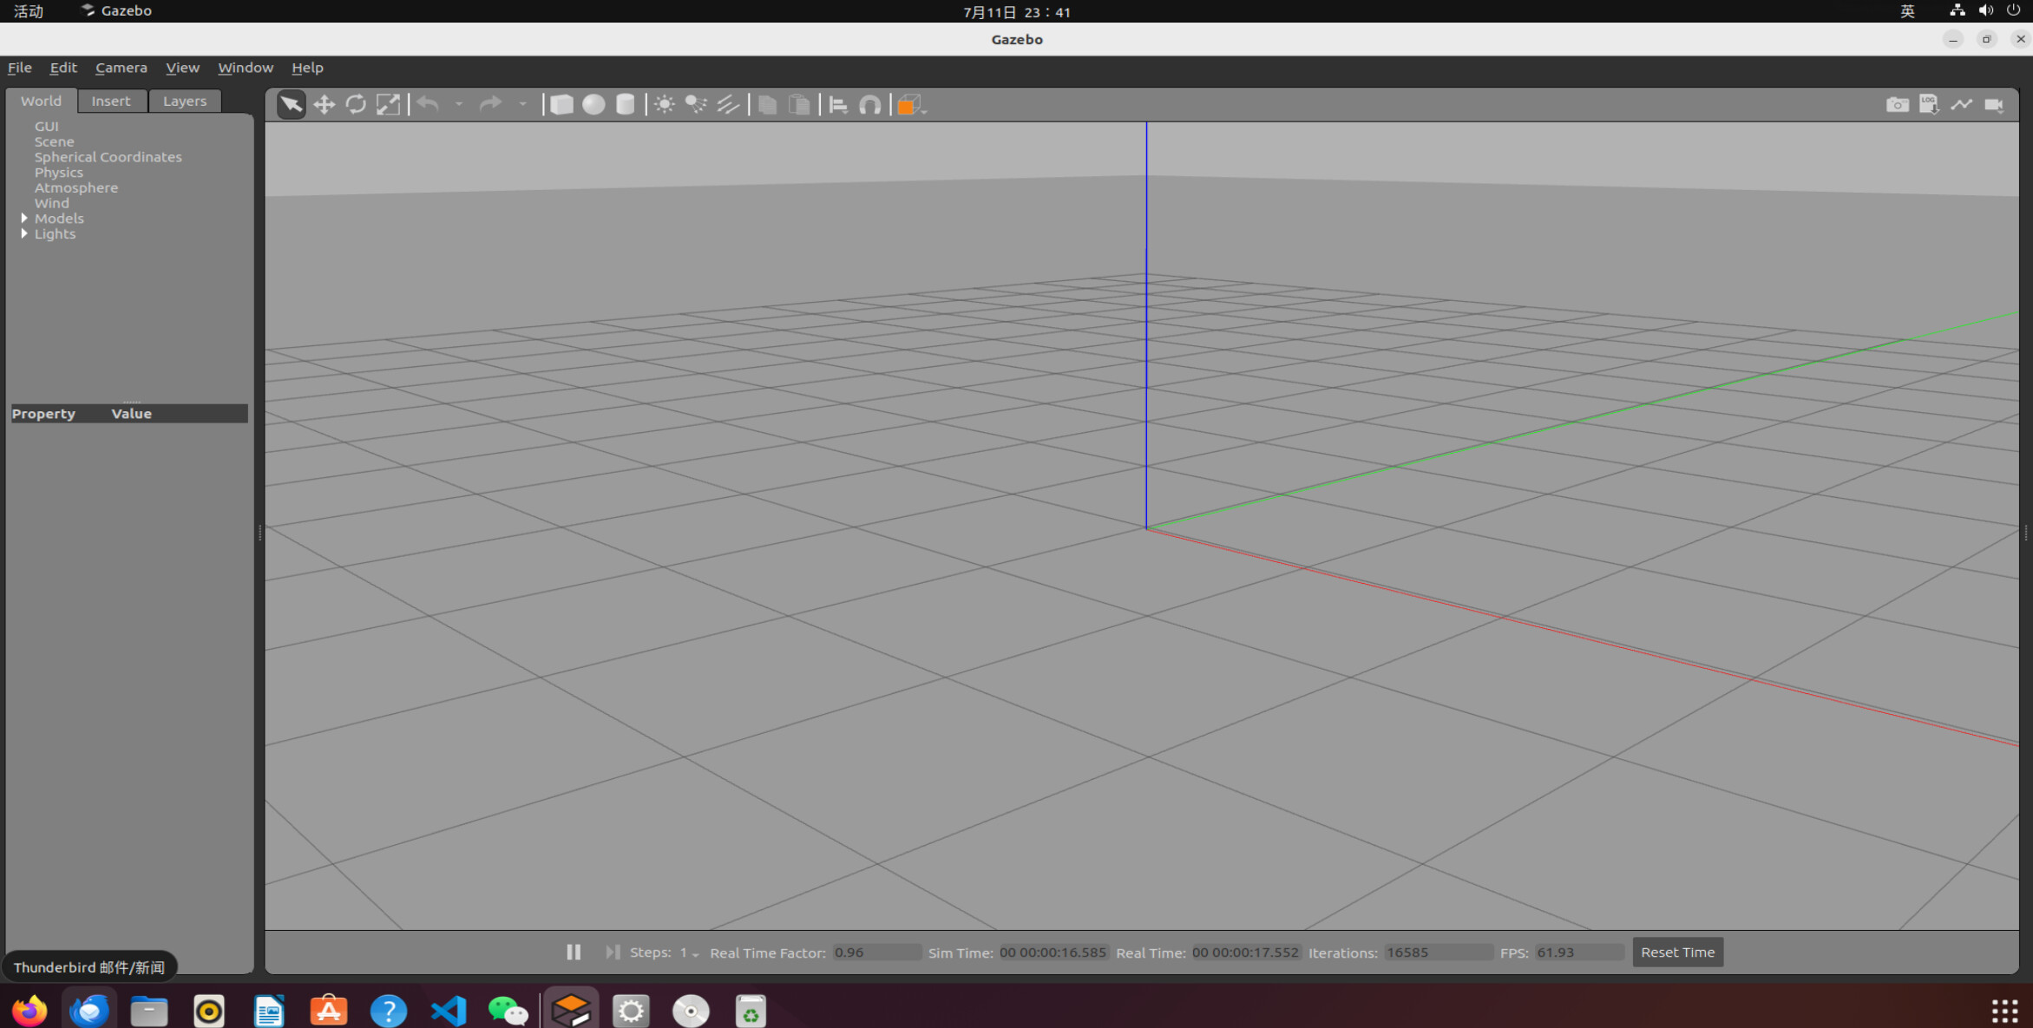Add a point light
Image resolution: width=2033 pixels, height=1028 pixels.
(x=665, y=105)
